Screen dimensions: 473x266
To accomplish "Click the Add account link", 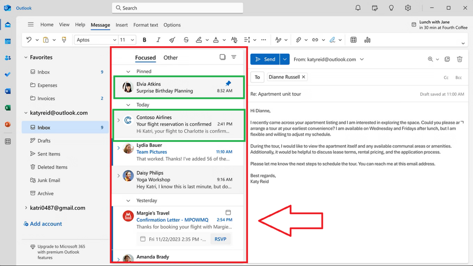I will (43, 224).
